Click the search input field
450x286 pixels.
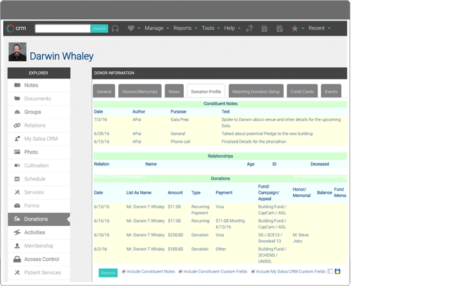(63, 29)
